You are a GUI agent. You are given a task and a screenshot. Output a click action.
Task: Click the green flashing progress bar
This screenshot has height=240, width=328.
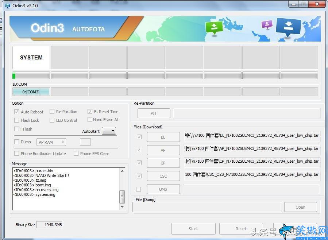(x=31, y=76)
